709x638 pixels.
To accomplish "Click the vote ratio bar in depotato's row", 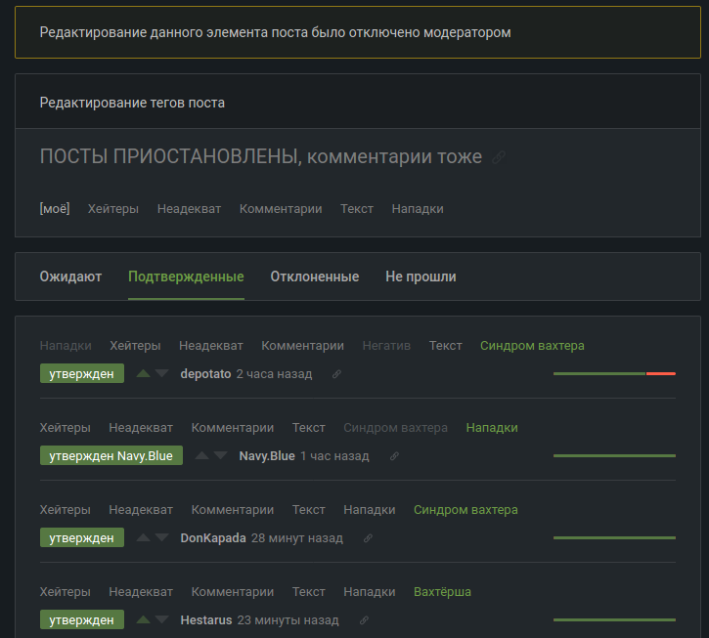I will point(614,373).
